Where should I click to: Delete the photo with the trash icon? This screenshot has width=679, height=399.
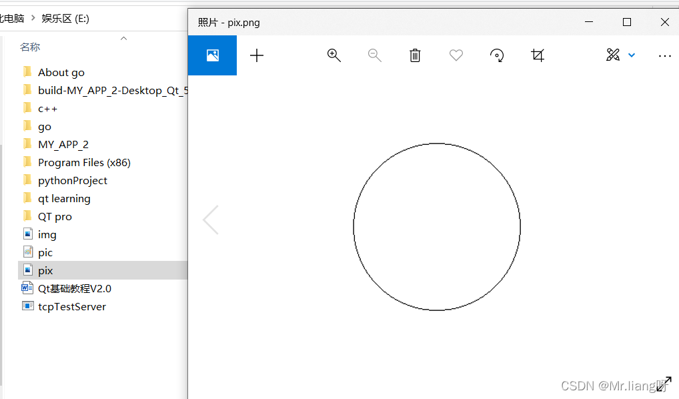[x=415, y=55]
